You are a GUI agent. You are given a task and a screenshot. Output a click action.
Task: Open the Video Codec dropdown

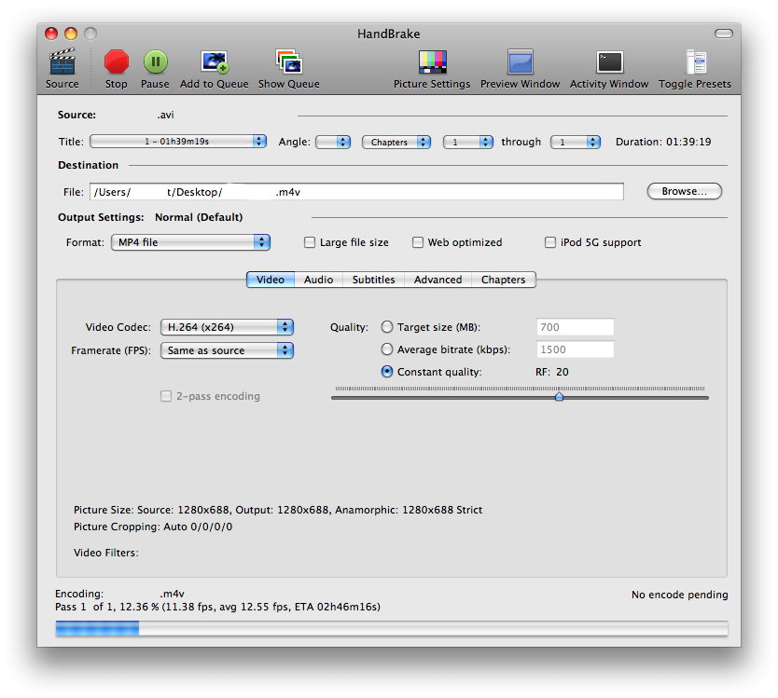(x=227, y=327)
